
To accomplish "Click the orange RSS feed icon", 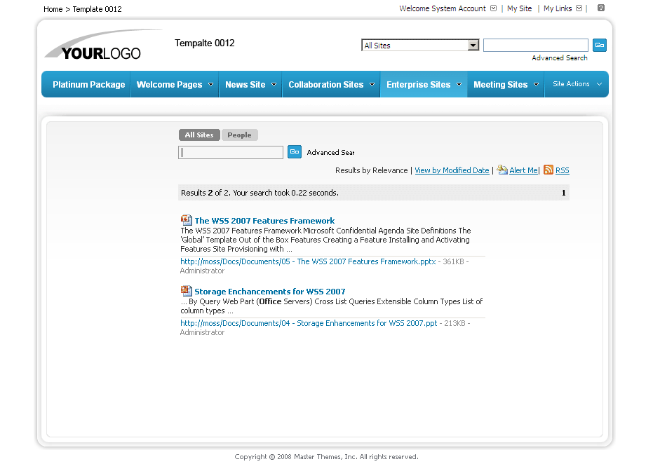I will 548,170.
